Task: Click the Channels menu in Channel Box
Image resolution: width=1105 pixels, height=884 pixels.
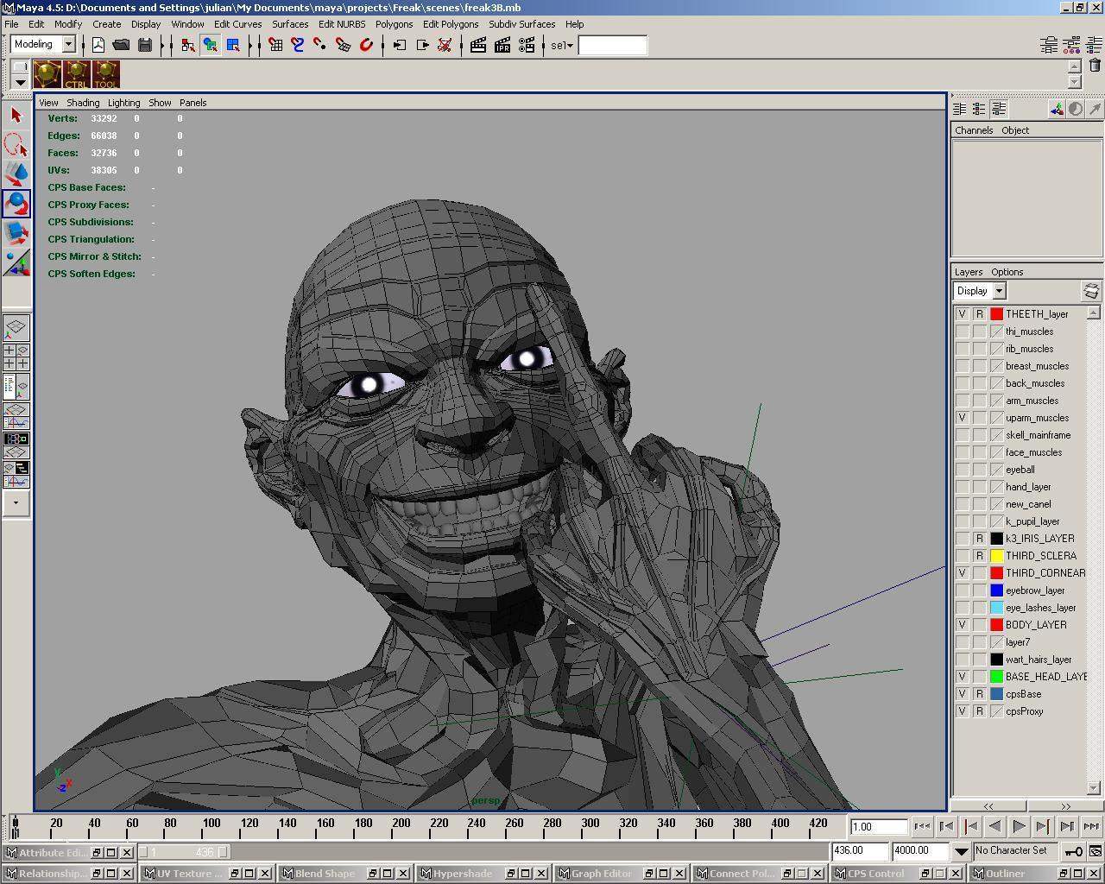Action: tap(974, 130)
